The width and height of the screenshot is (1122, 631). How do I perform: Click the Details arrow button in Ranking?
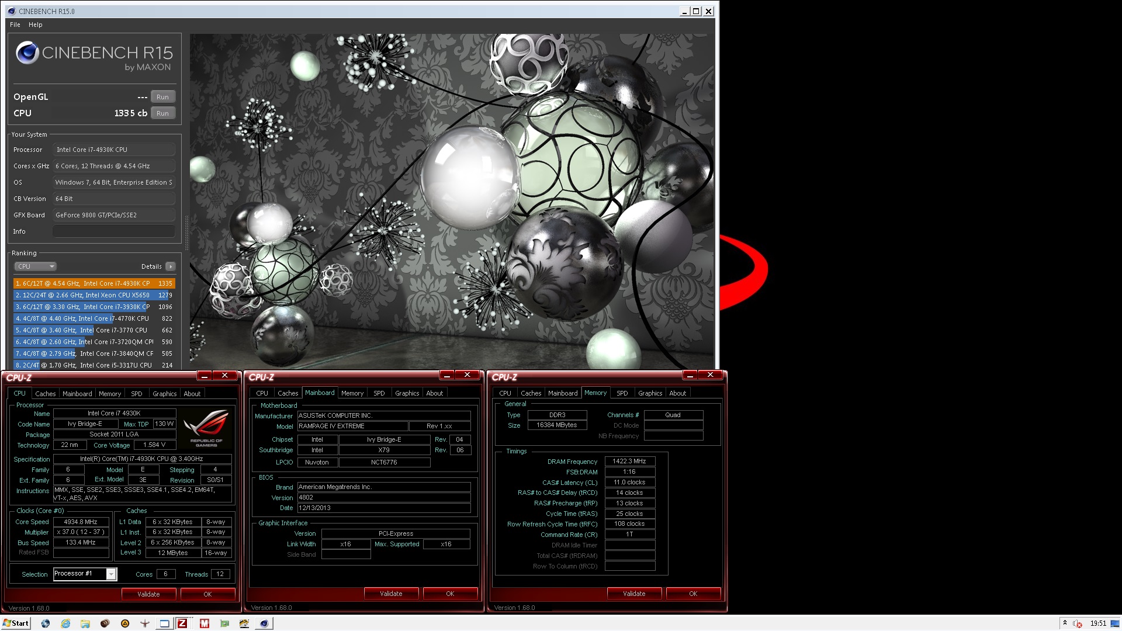coord(170,266)
